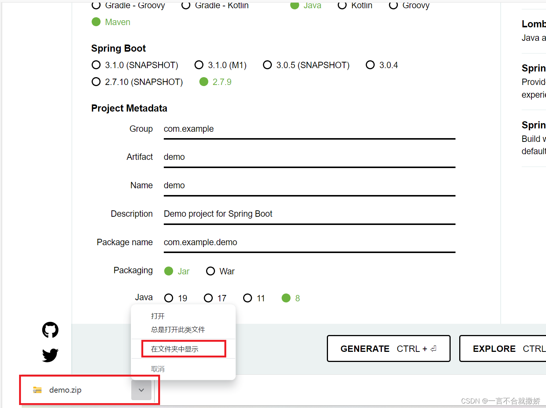Open the Twitter bird icon link
Viewport: 546px width, 408px height.
(50, 355)
